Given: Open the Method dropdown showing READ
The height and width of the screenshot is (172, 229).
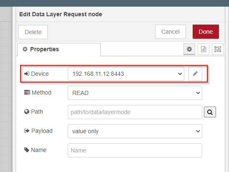Looking at the screenshot, I should (135, 93).
